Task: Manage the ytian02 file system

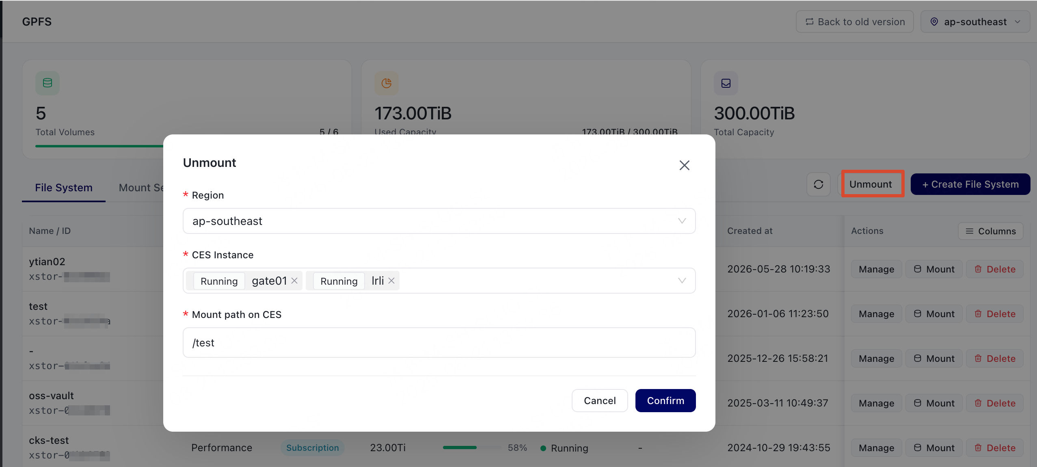Action: pyautogui.click(x=876, y=269)
